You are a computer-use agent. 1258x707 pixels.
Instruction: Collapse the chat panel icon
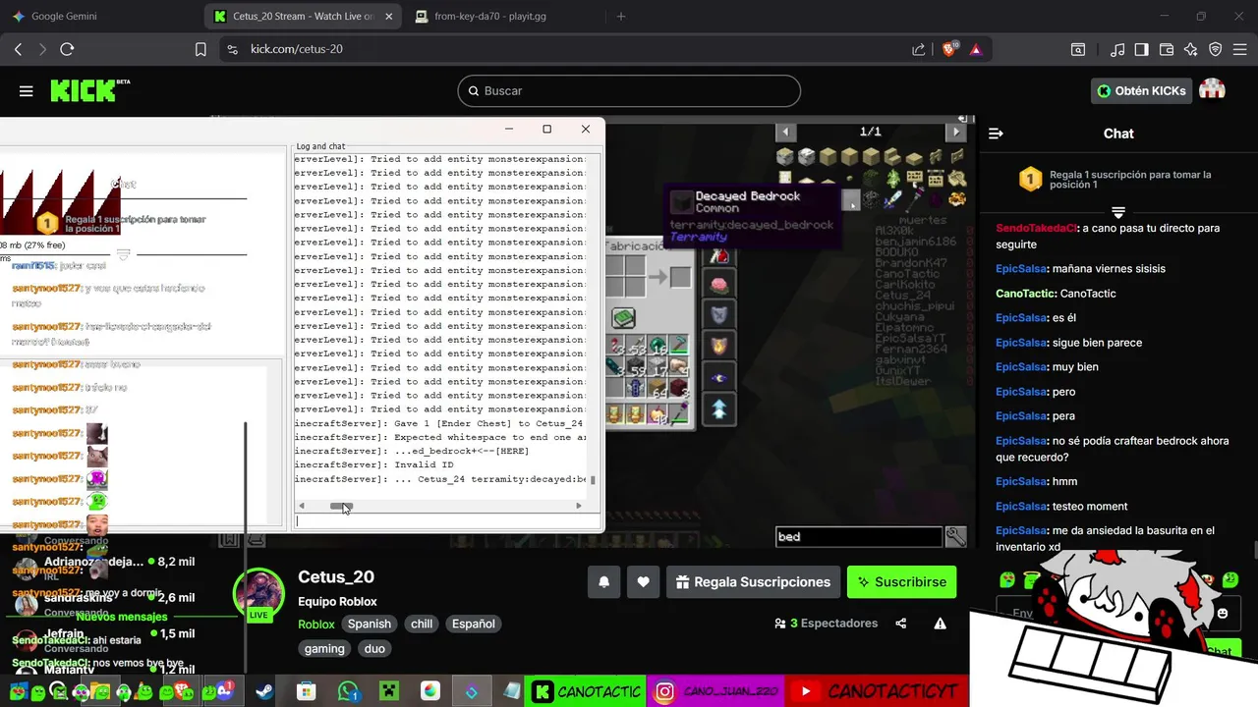click(x=996, y=134)
